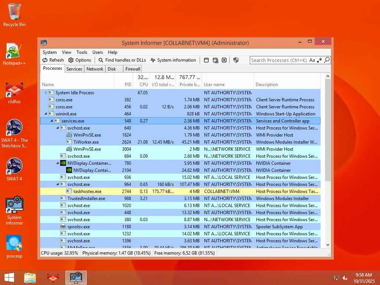Focus the Search Processes input field

279,60
